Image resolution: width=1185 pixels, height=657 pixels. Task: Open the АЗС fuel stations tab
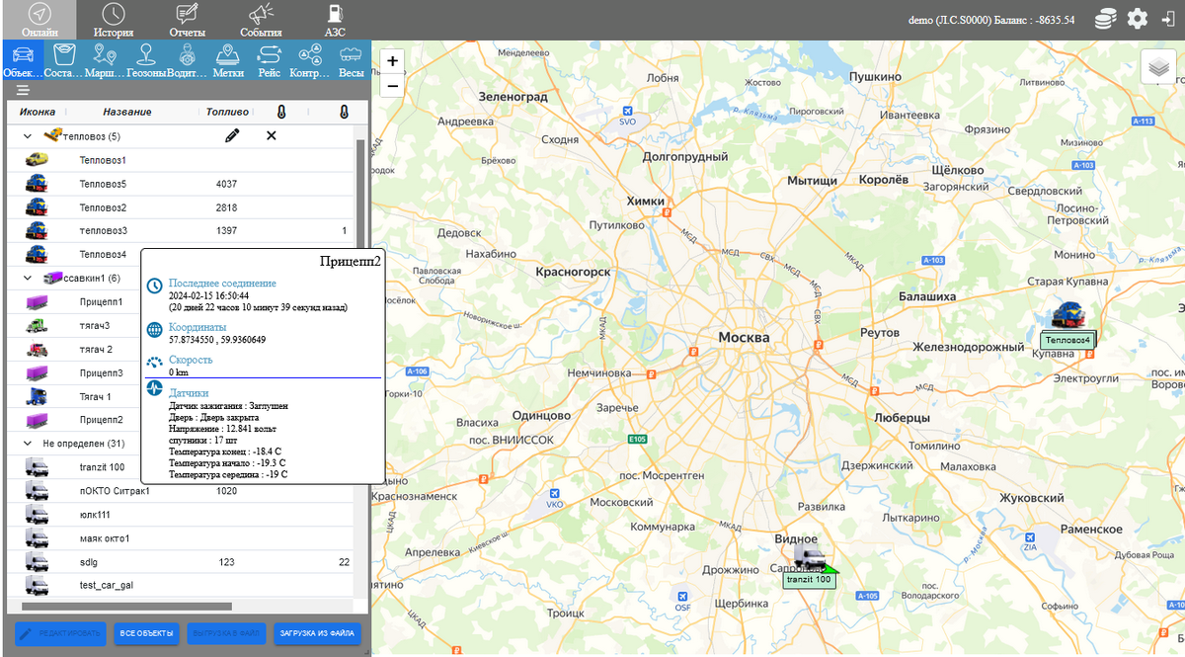click(335, 20)
